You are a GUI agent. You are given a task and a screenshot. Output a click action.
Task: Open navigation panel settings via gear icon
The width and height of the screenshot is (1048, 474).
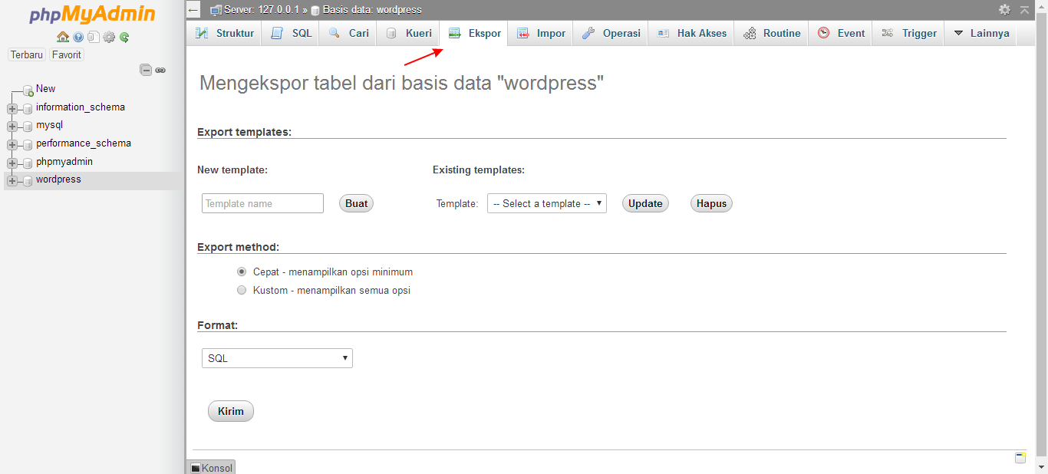pyautogui.click(x=109, y=37)
